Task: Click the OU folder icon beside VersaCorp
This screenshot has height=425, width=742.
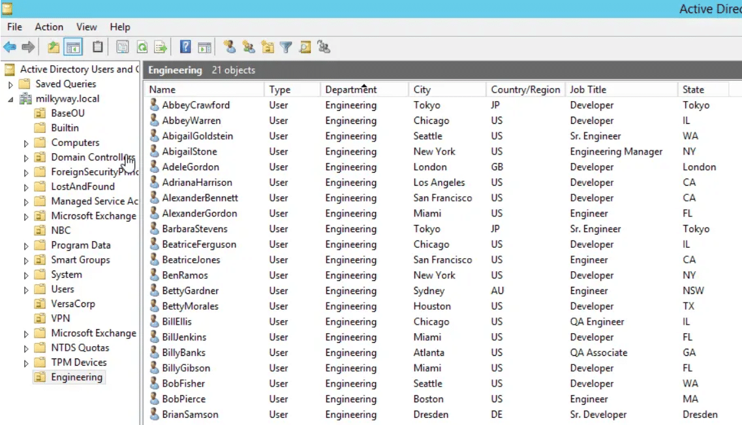Action: 40,304
